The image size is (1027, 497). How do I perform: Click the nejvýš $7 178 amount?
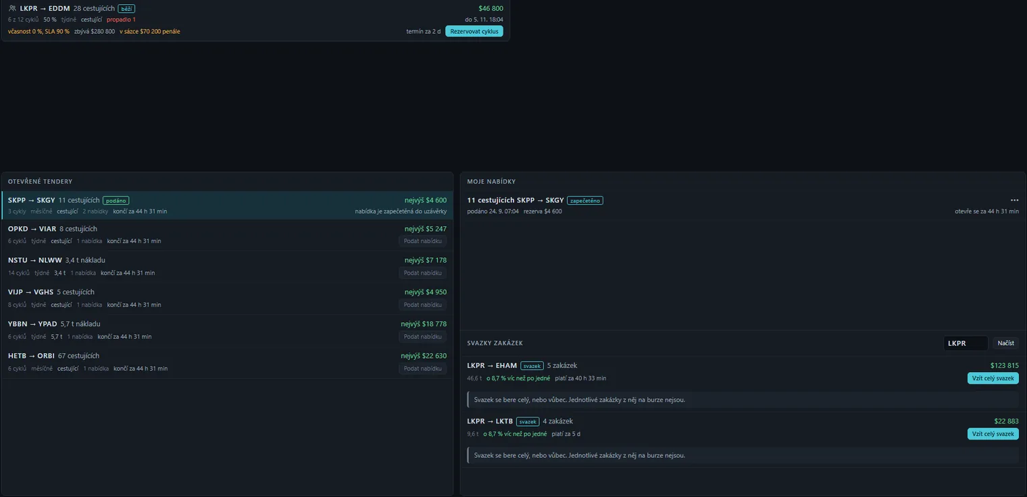(426, 260)
